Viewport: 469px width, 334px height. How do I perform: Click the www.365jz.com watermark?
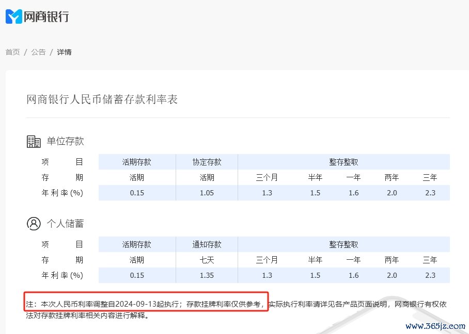(435, 326)
